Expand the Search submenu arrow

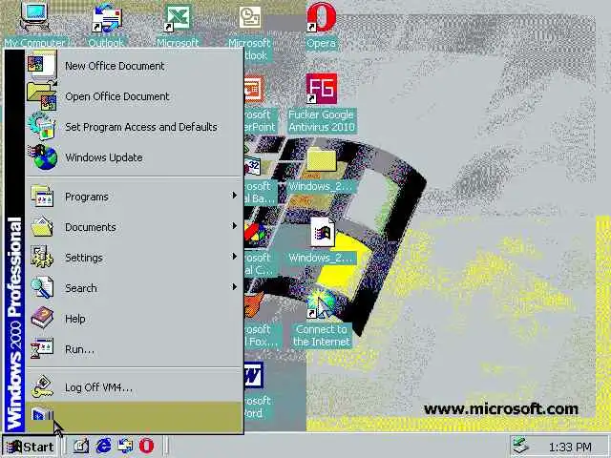234,287
